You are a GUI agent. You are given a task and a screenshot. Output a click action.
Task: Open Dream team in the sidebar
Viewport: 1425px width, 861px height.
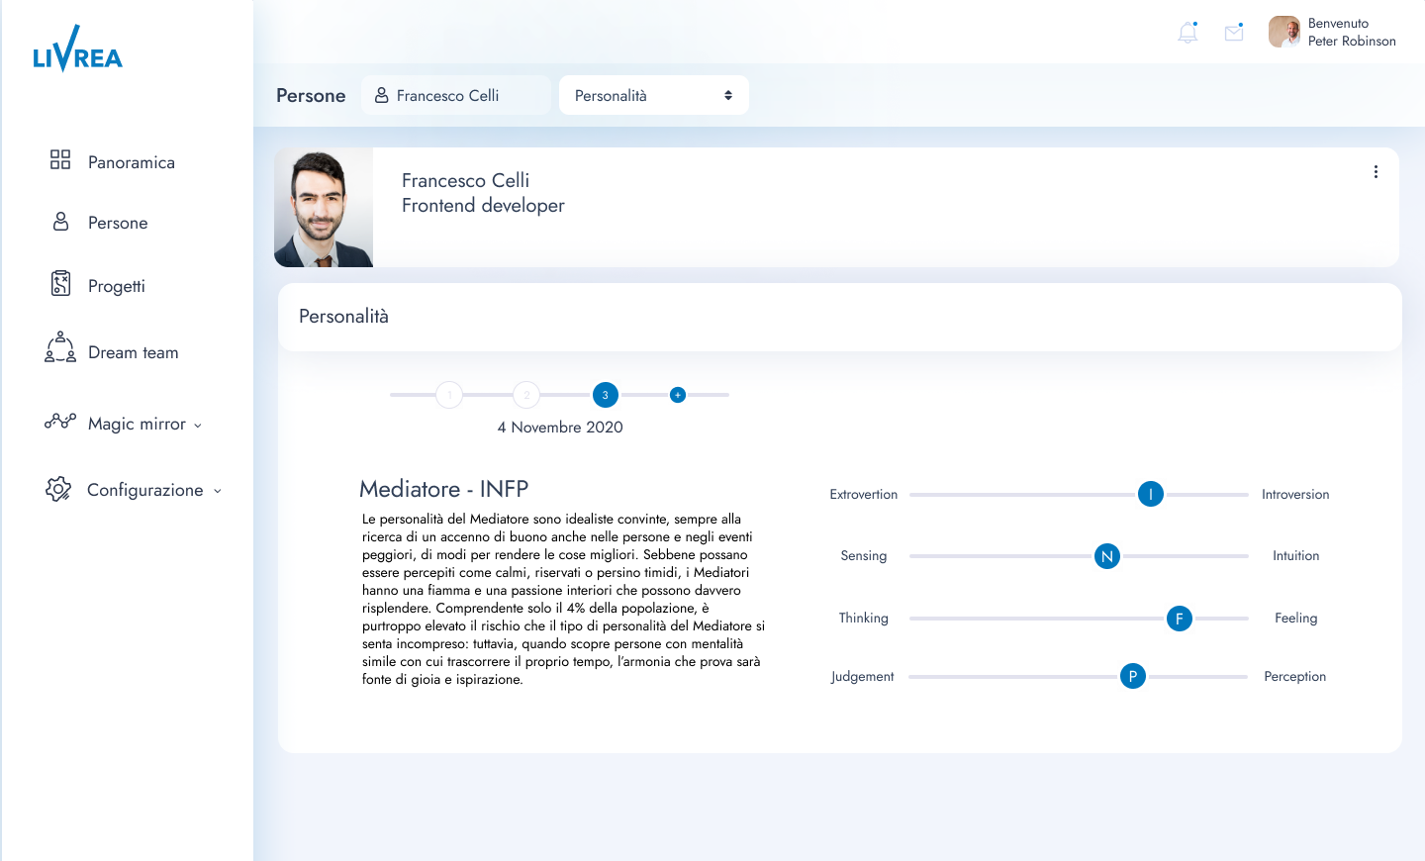pos(134,352)
